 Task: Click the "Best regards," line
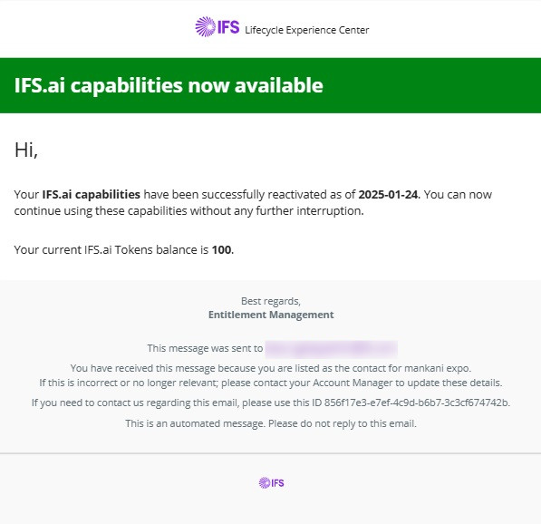tap(271, 301)
